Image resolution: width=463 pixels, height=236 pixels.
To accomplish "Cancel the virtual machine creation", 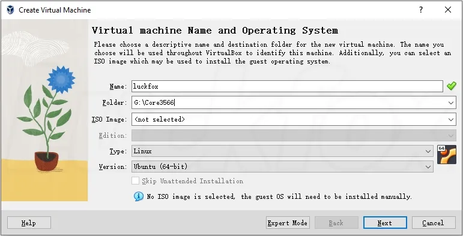I will (434, 223).
